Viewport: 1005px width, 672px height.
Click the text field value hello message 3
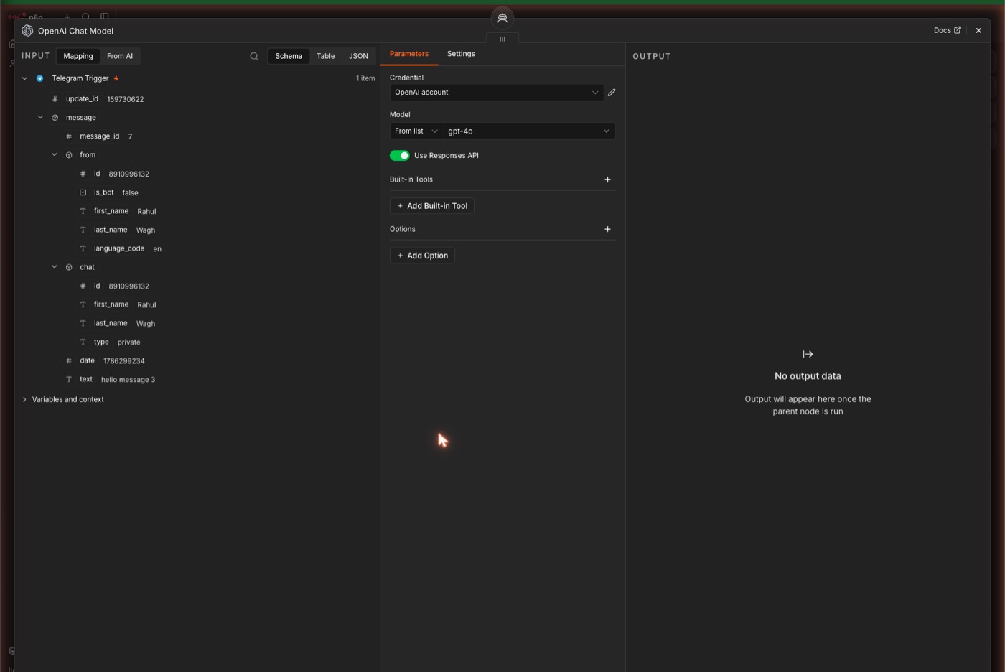(128, 380)
